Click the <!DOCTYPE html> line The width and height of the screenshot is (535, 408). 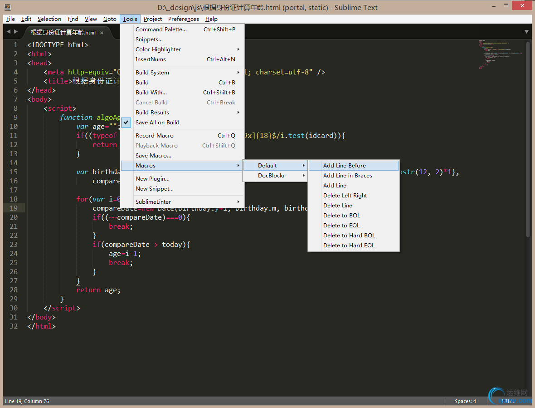click(x=58, y=45)
